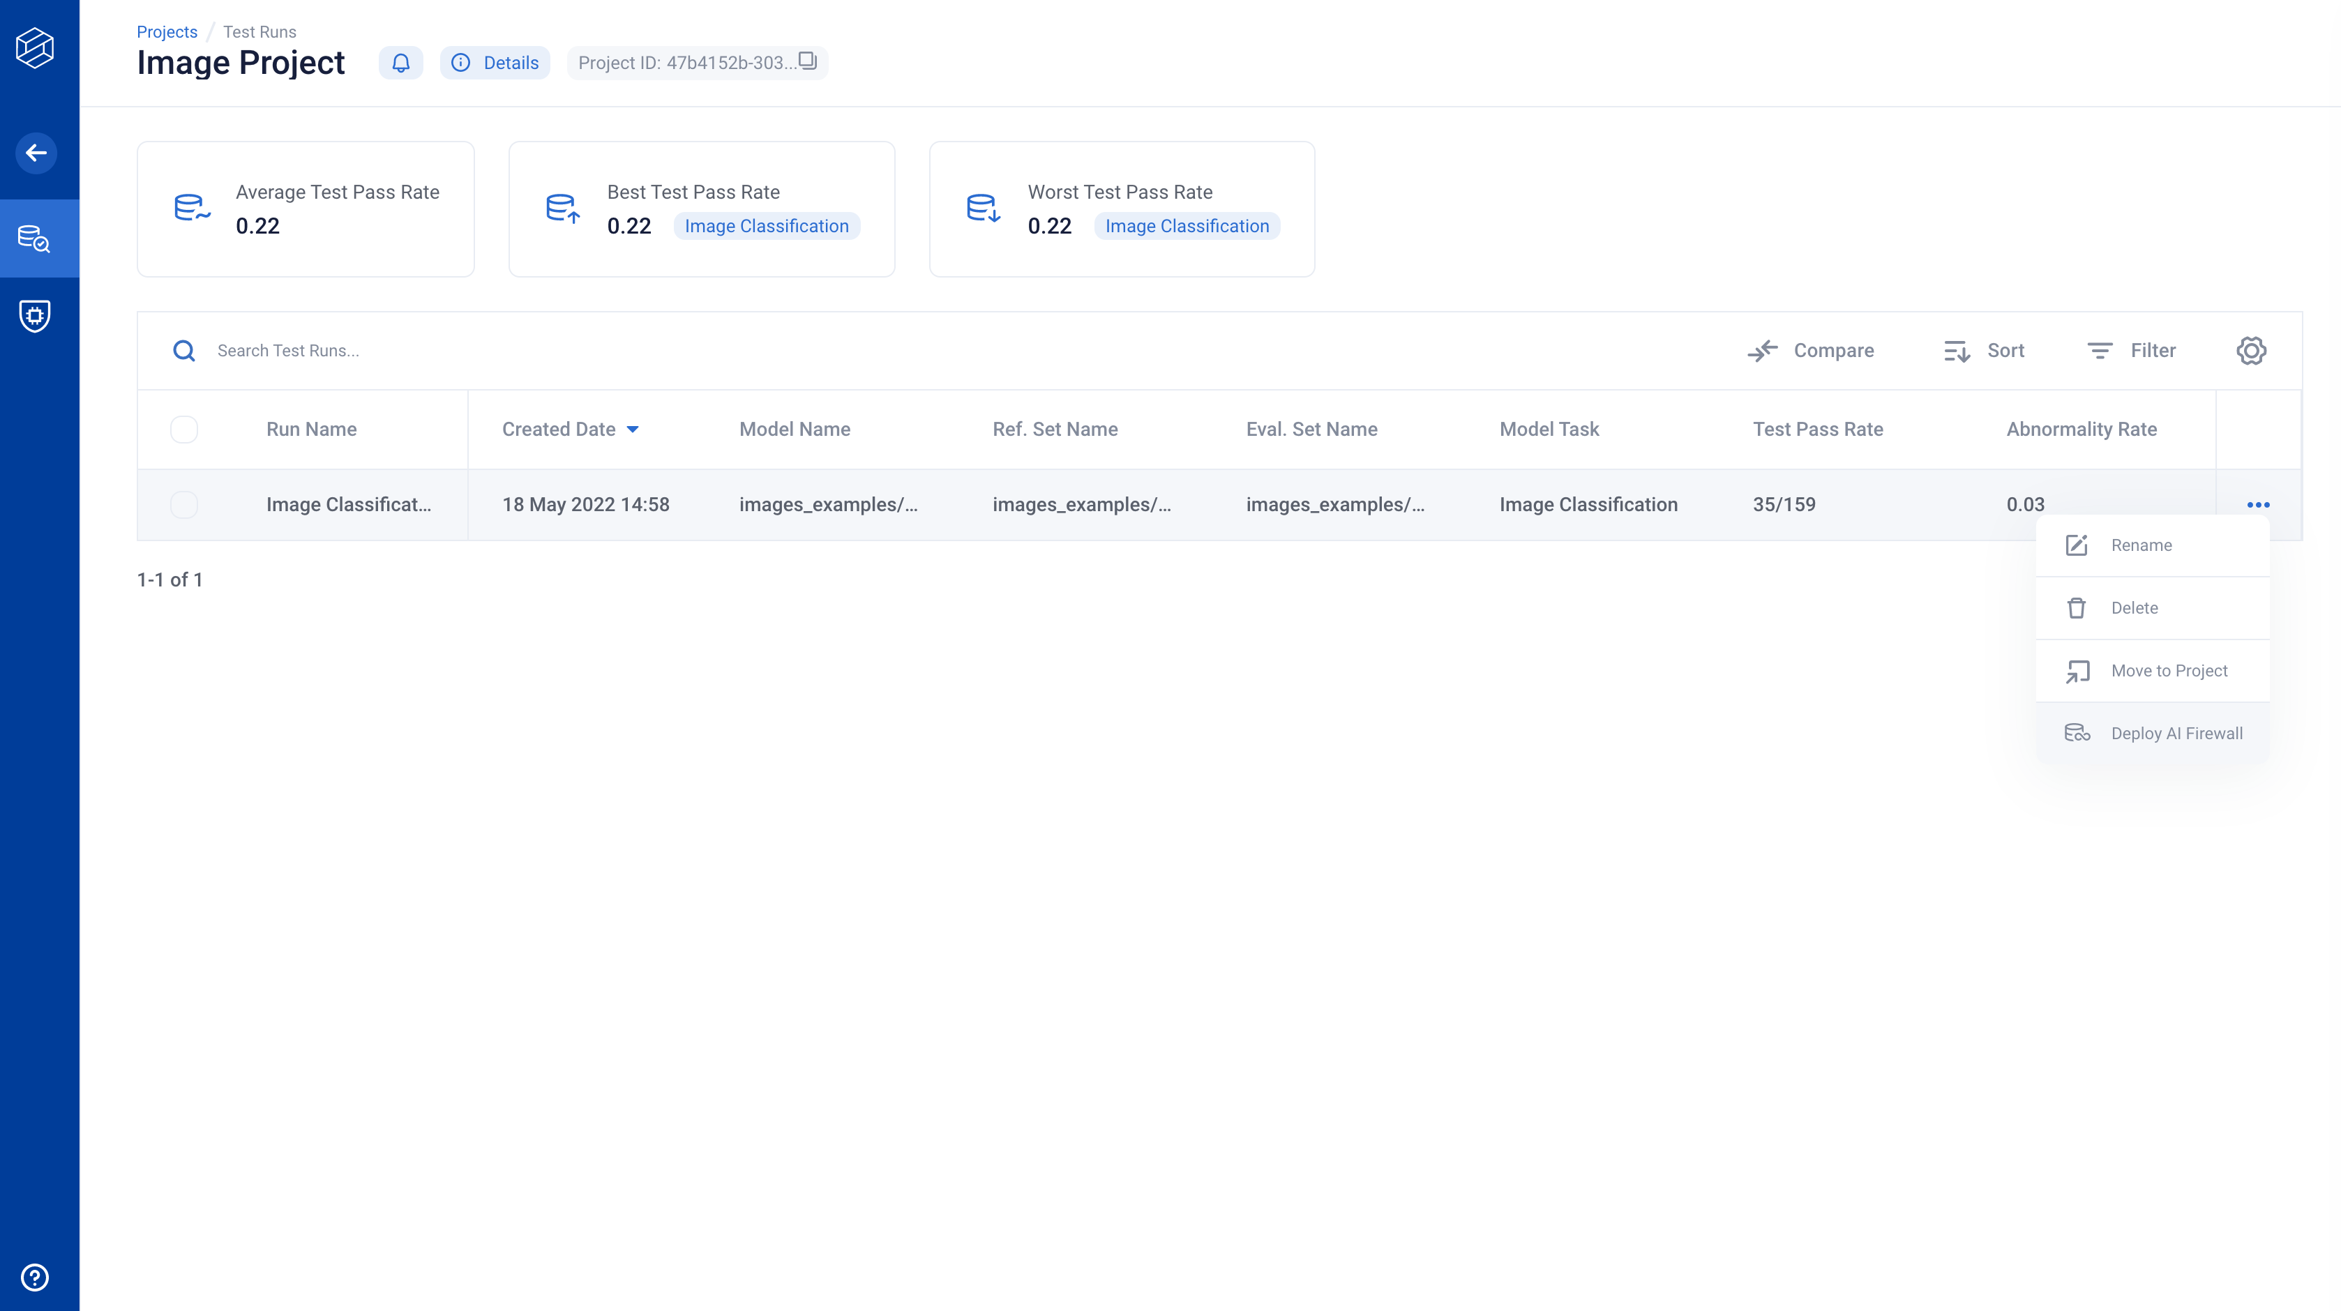
Task: Open table settings gear icon
Action: click(2251, 351)
